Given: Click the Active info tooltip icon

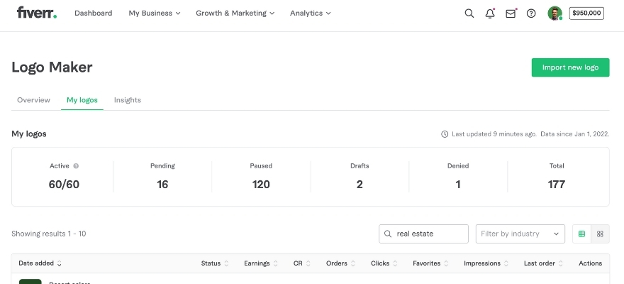Looking at the screenshot, I should coord(76,166).
